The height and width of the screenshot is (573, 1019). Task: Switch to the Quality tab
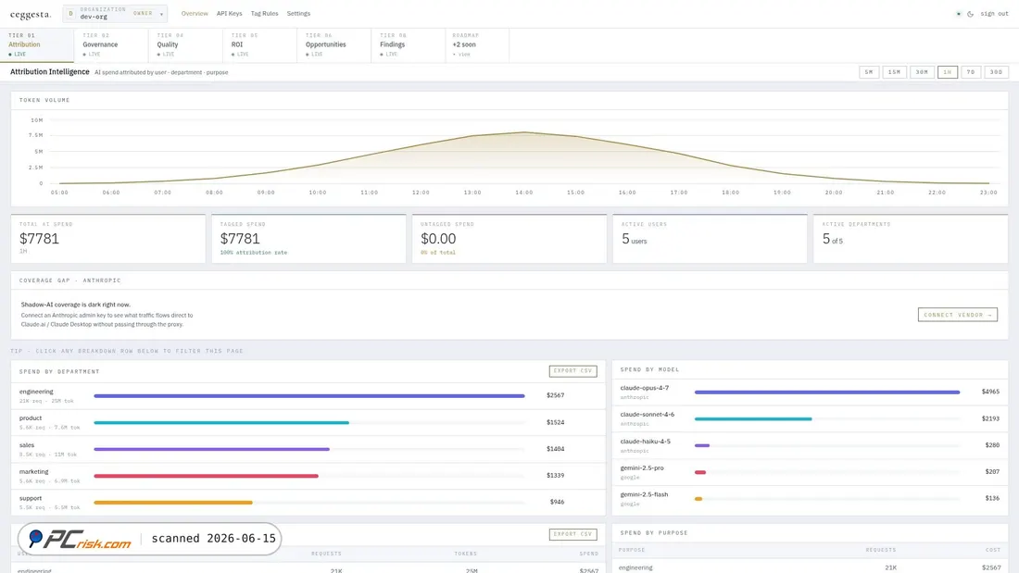pos(185,44)
